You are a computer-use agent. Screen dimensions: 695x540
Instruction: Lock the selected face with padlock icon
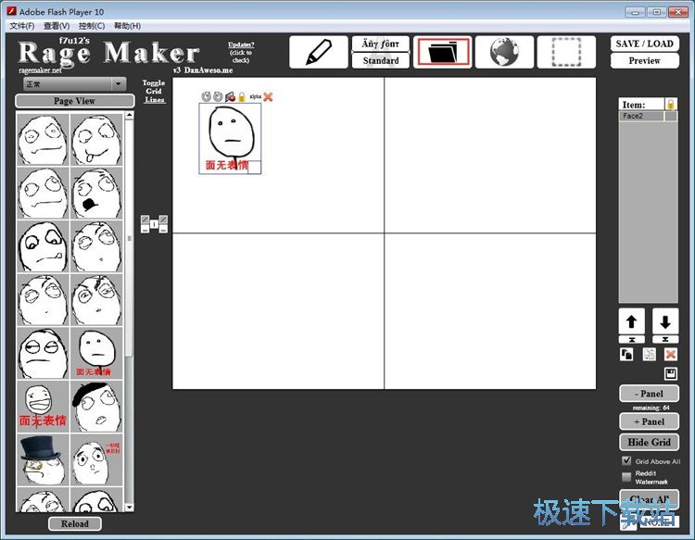click(242, 96)
